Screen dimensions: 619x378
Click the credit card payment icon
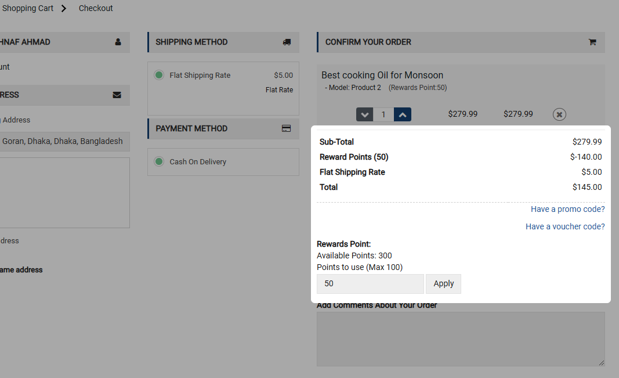coord(286,128)
